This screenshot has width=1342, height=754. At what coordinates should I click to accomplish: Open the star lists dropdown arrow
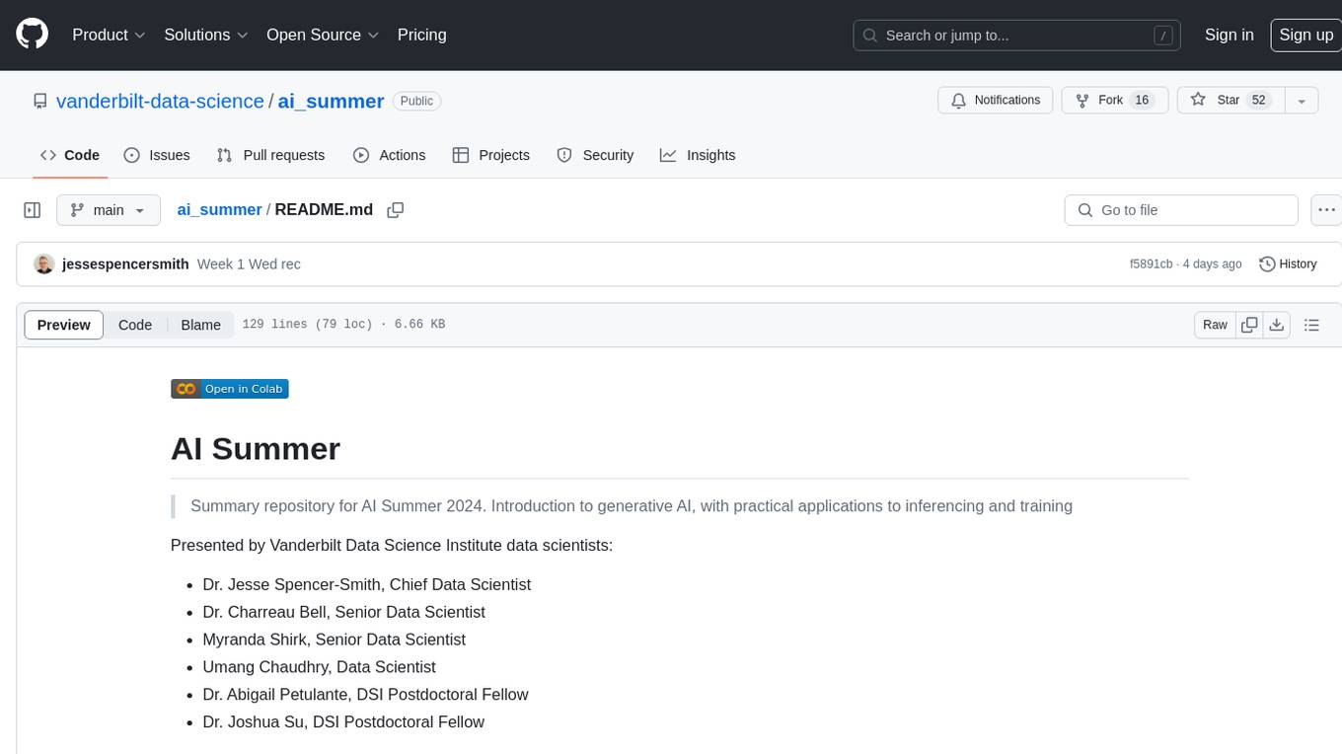[1302, 100]
